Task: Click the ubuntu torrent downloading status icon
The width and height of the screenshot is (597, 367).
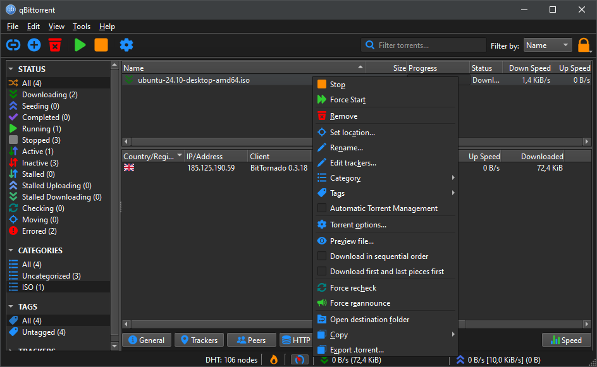Action: pos(130,80)
